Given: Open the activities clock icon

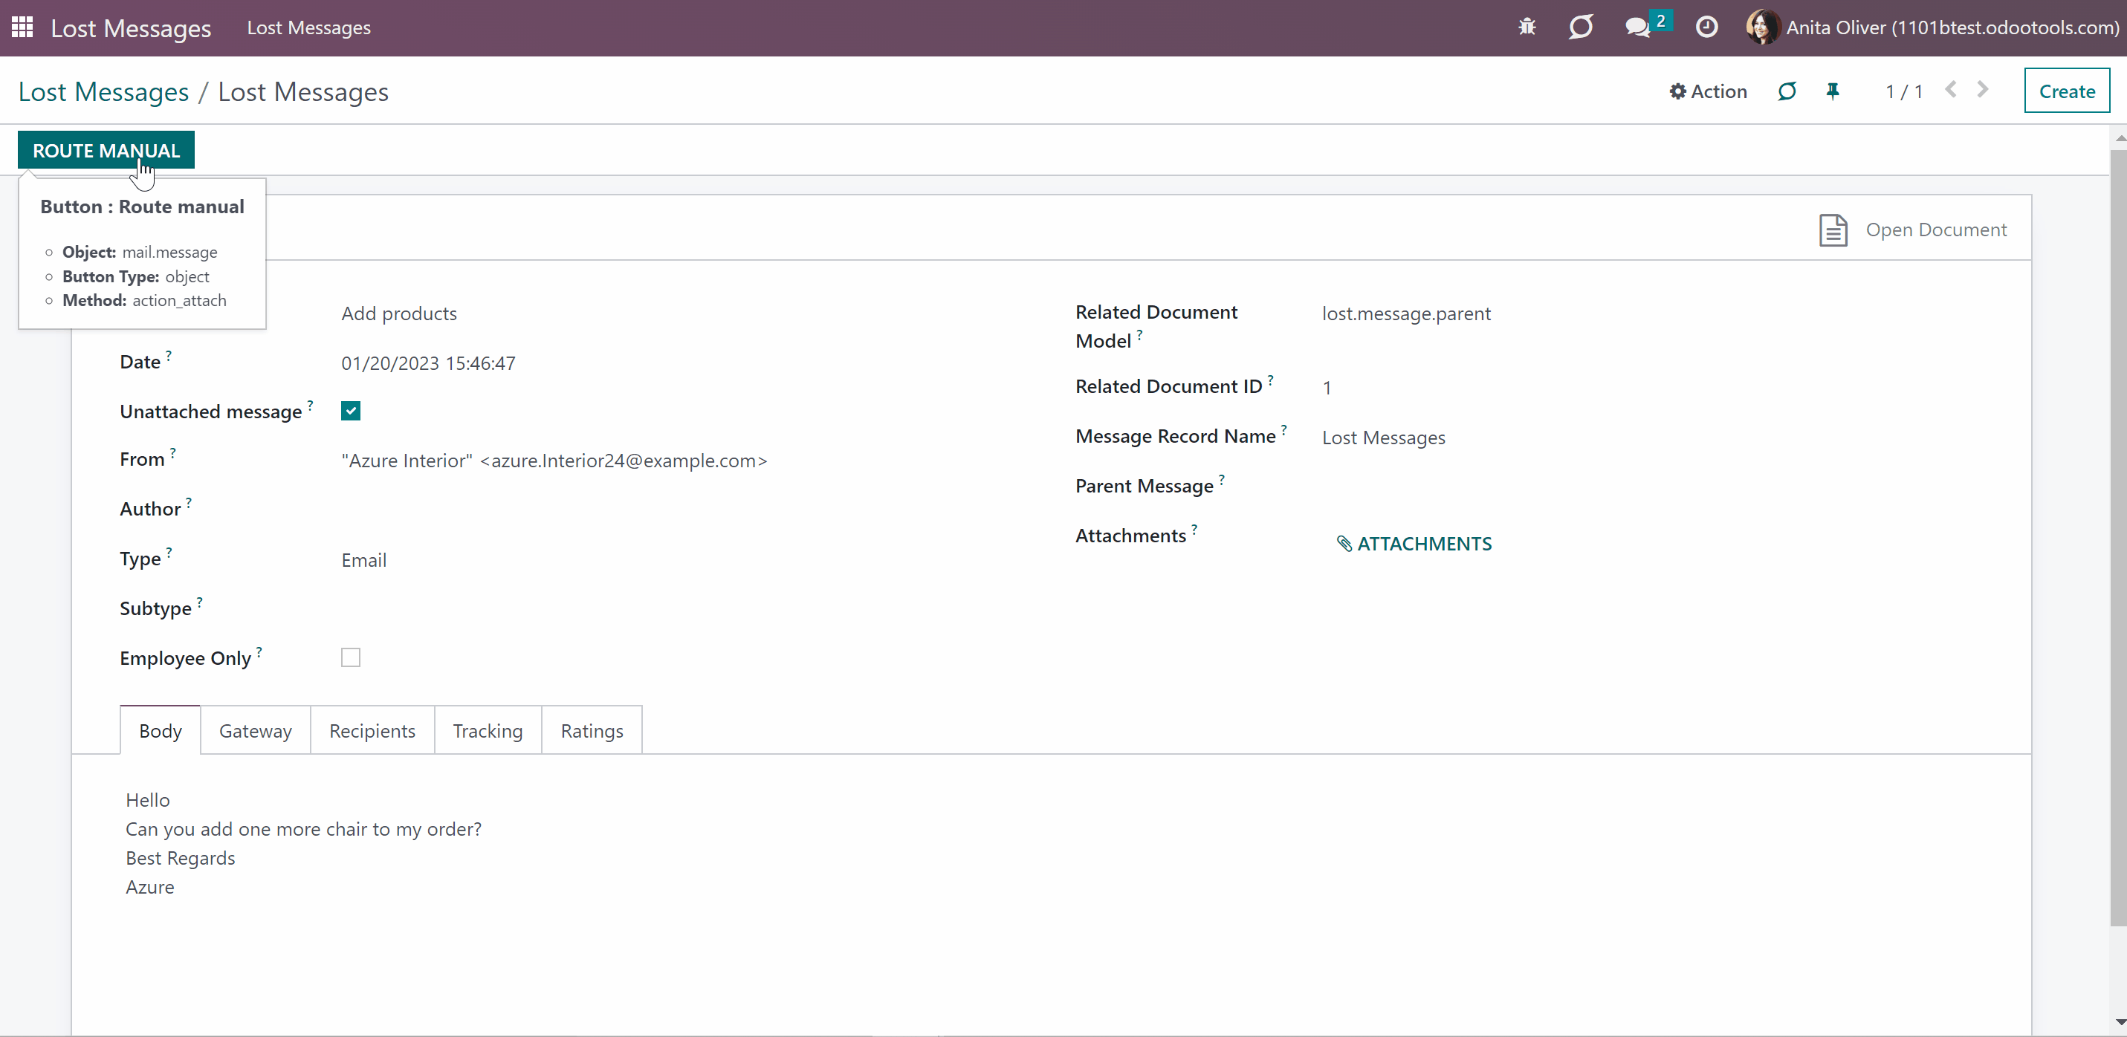Looking at the screenshot, I should (x=1706, y=27).
